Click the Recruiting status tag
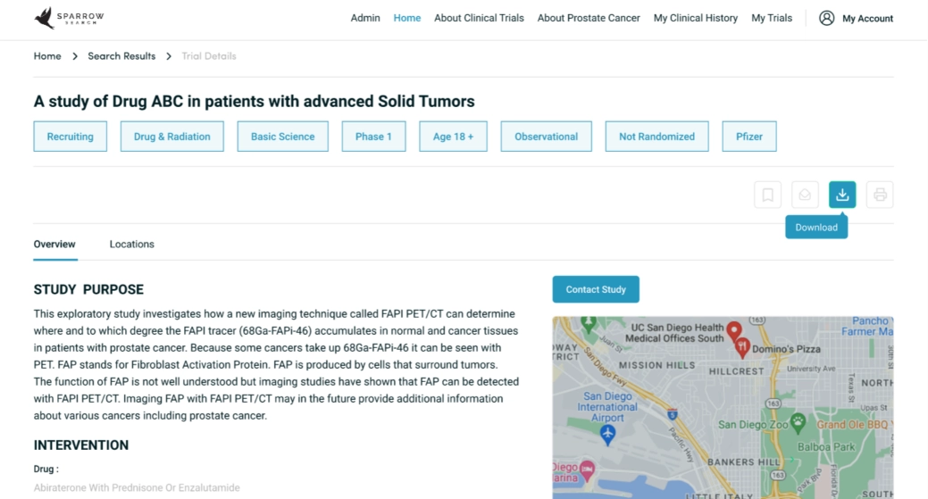The height and width of the screenshot is (499, 928). (70, 137)
